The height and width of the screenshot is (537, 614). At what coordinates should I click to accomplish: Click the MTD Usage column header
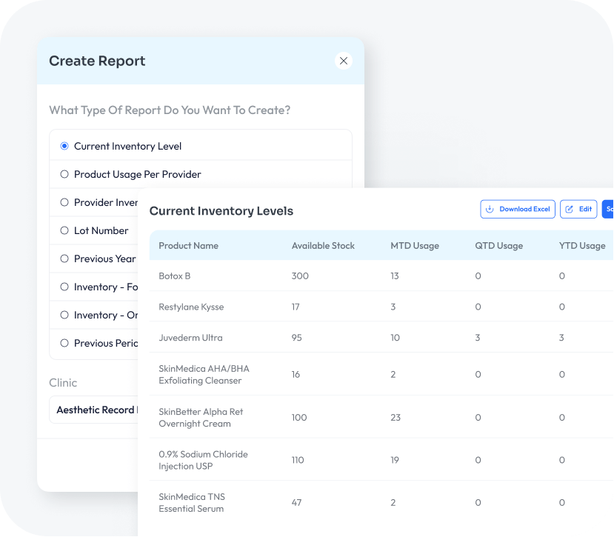tap(415, 246)
